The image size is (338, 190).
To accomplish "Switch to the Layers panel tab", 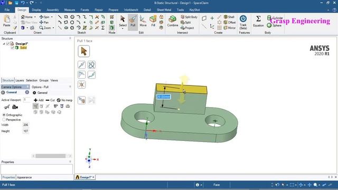I will [20, 80].
